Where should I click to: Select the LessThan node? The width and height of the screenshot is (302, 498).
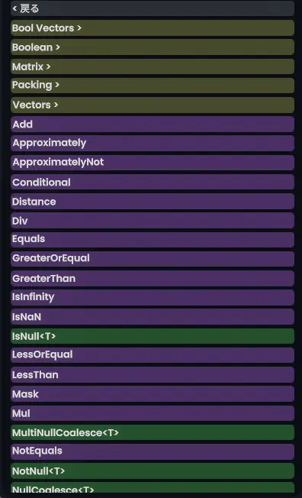click(x=153, y=375)
